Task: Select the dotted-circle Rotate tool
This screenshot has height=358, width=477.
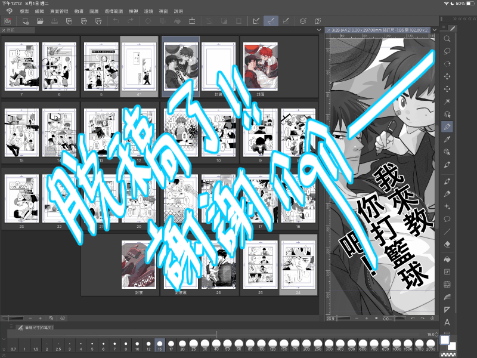Action: [447, 64]
